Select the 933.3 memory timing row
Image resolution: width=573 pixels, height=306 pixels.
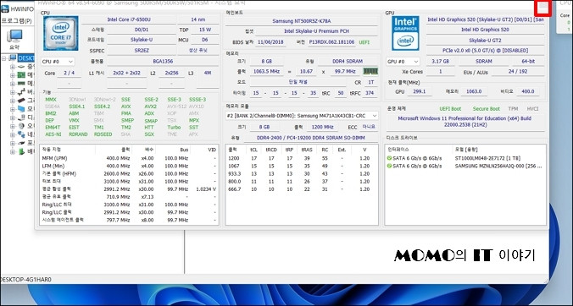point(301,174)
